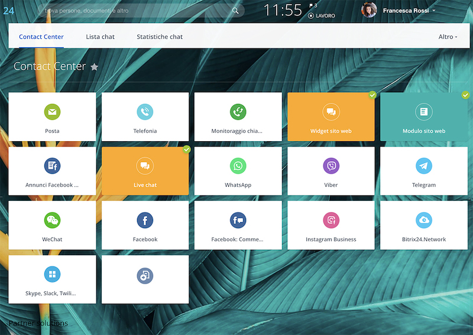The height and width of the screenshot is (335, 473).
Task: Open the WhatsApp channel icon
Action: click(x=238, y=166)
